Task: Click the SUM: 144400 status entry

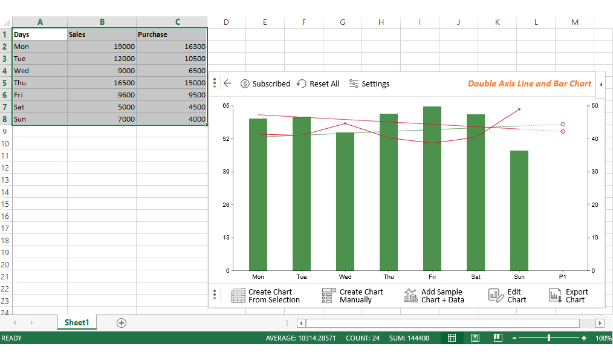Action: (409, 338)
